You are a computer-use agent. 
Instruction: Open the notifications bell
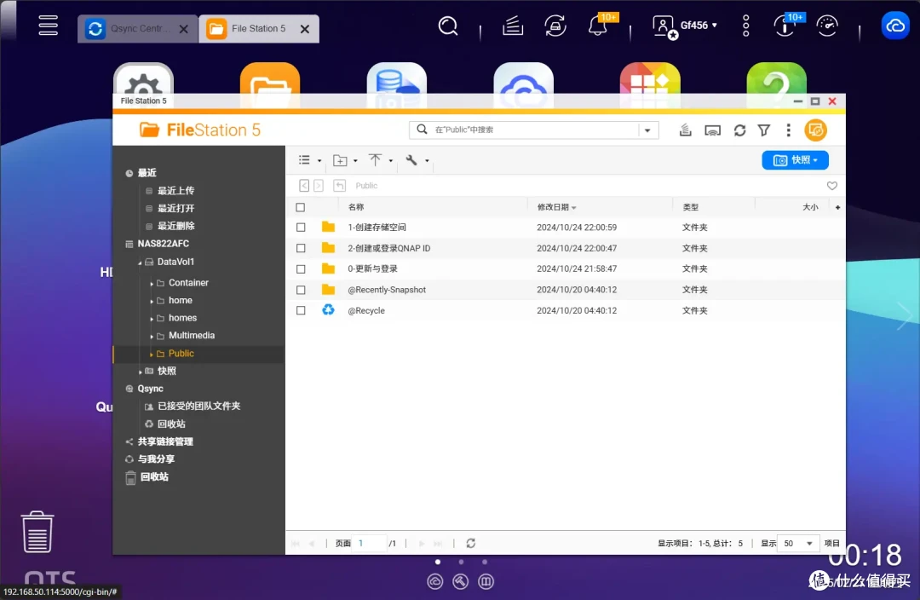point(598,26)
